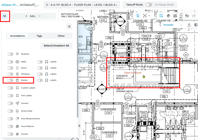
Task: Expand the focus tool chevron dropdown
Action: point(150,16)
